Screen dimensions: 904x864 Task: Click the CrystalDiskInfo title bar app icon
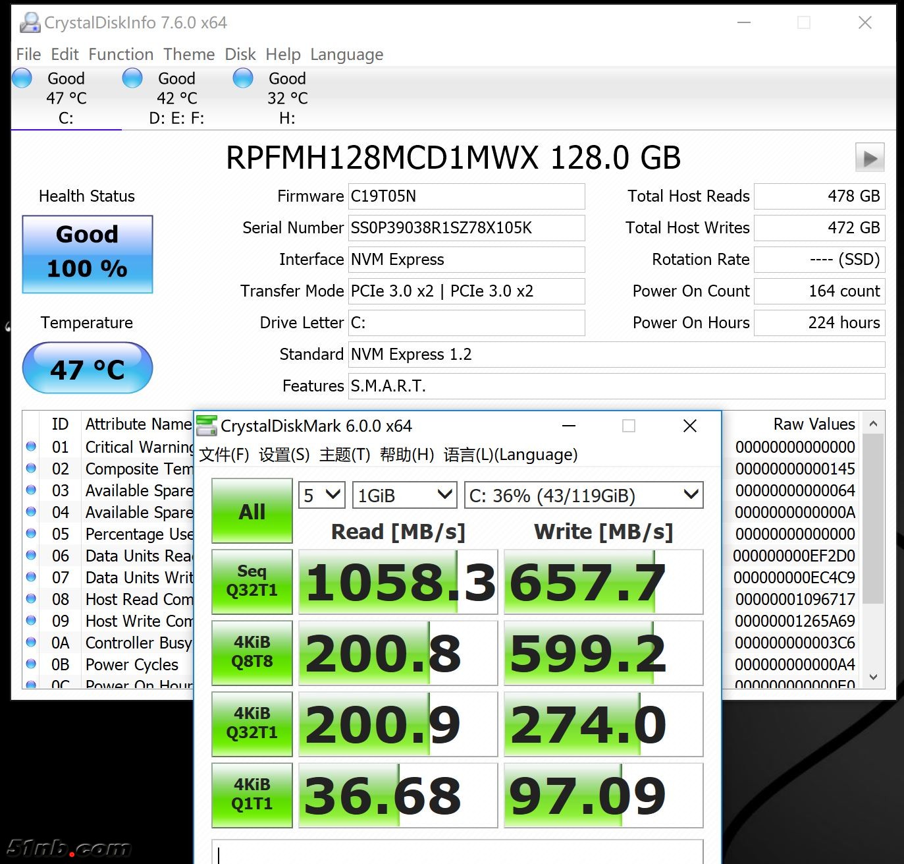click(x=29, y=23)
